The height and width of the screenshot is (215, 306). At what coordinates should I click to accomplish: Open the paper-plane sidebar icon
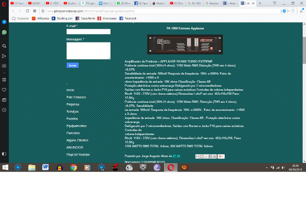[x=4, y=56]
